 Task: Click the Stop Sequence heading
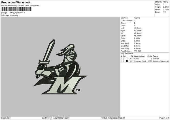tap(127, 54)
